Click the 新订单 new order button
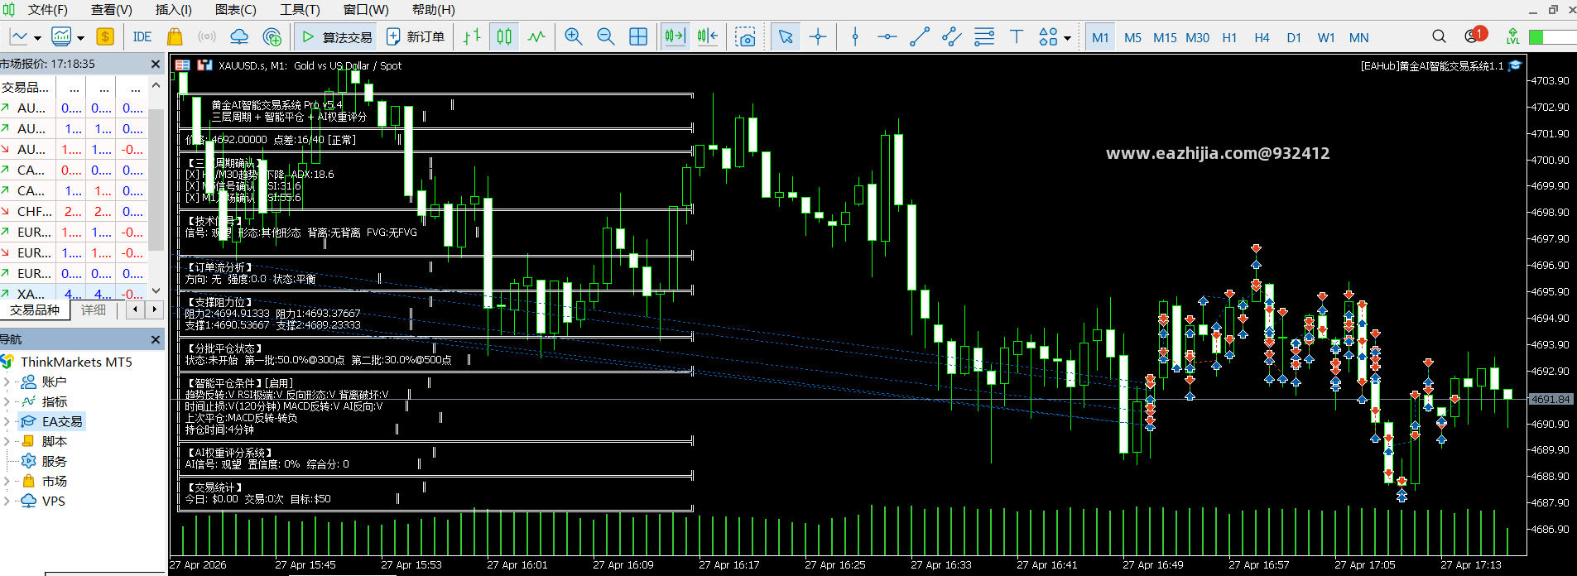The height and width of the screenshot is (576, 1577). tap(416, 36)
